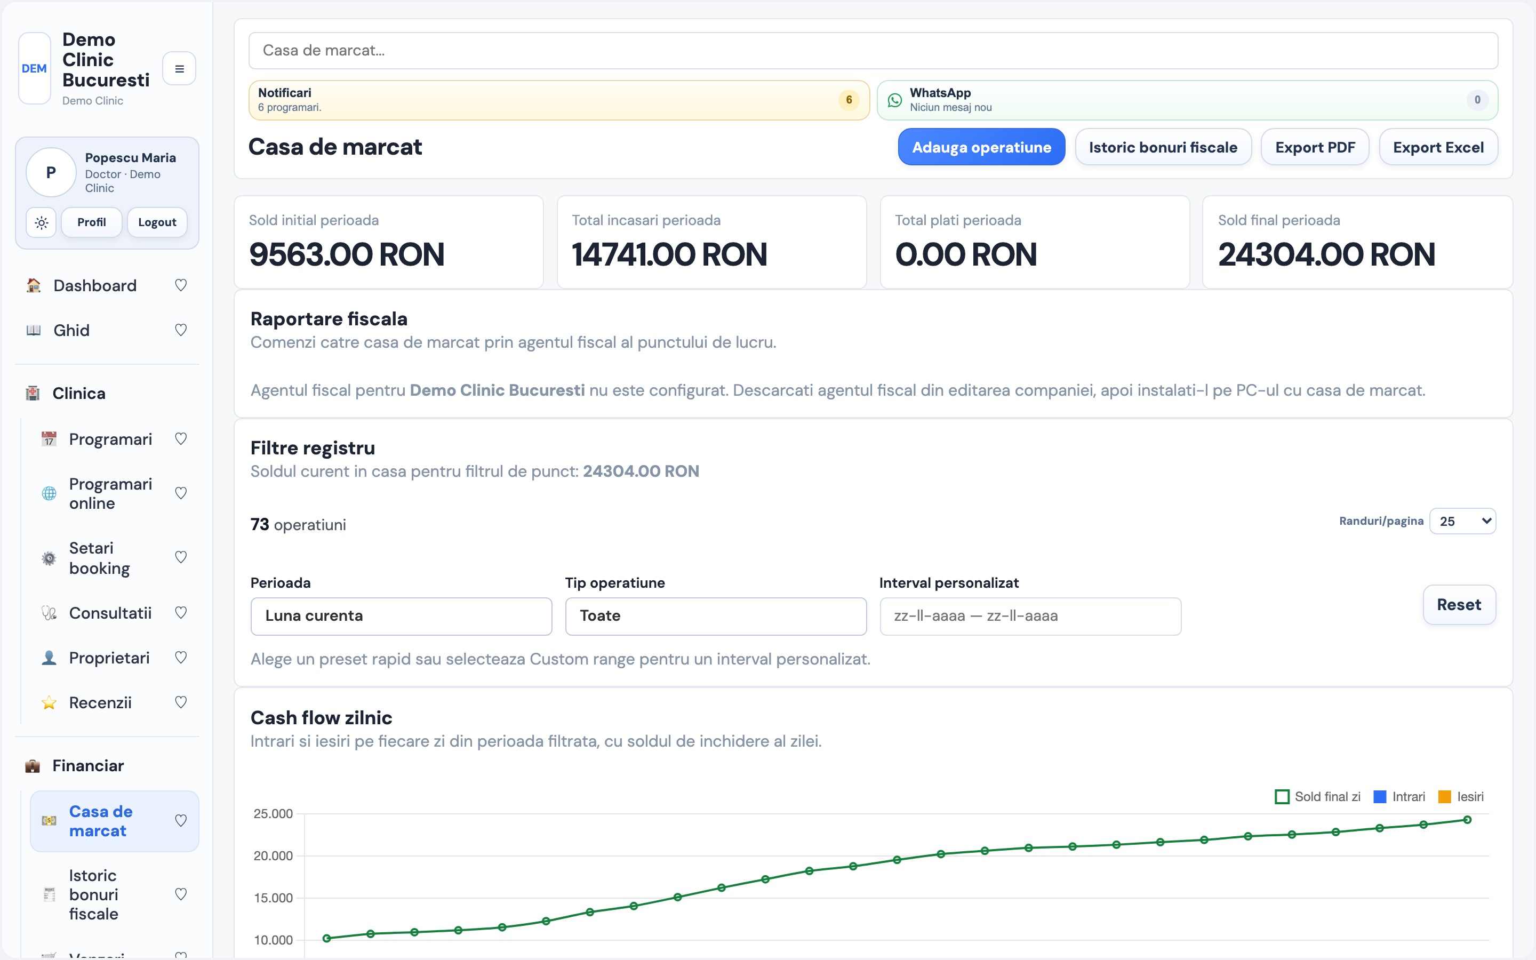
Task: Expand the Tip operatiune dropdown Toate
Action: [x=716, y=617]
